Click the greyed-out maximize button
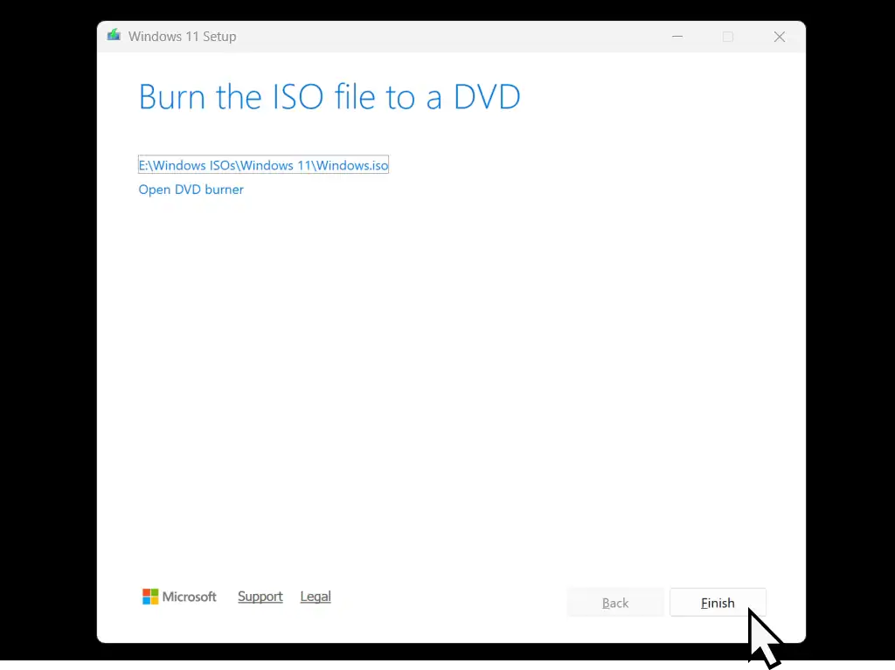 (728, 37)
